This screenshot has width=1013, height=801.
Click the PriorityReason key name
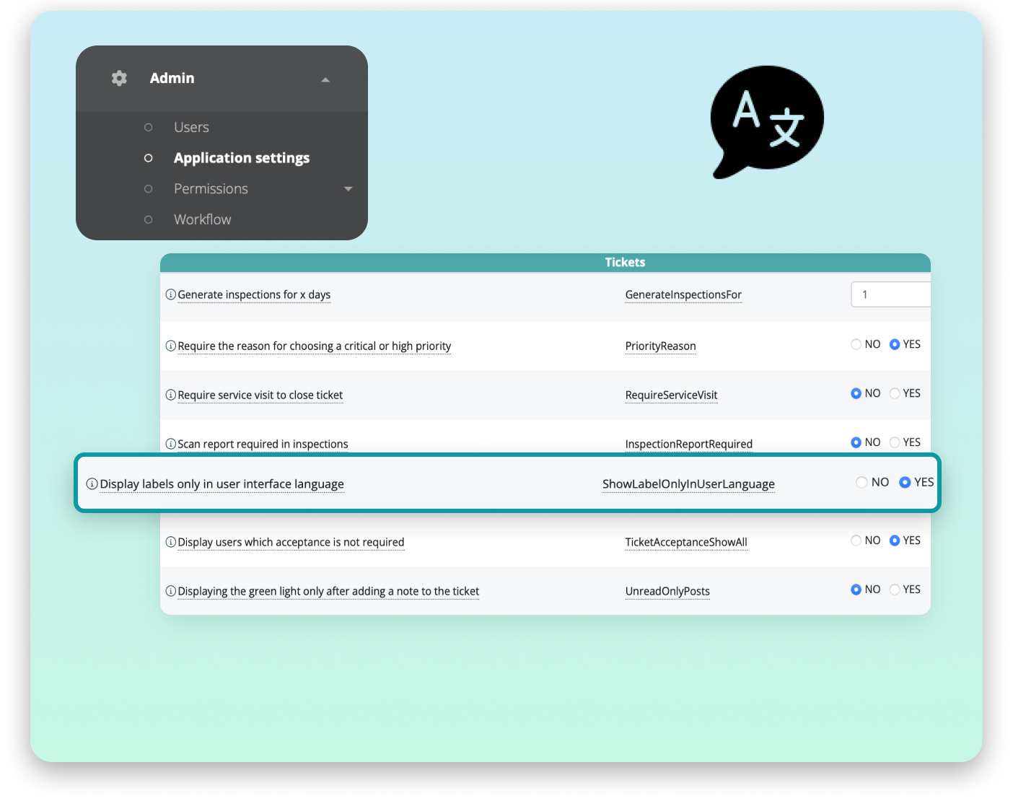tap(661, 346)
